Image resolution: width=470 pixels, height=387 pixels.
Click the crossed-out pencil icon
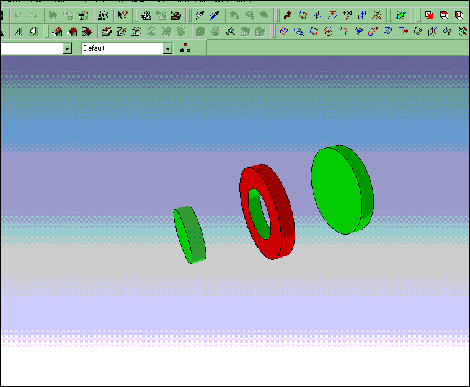click(x=377, y=15)
